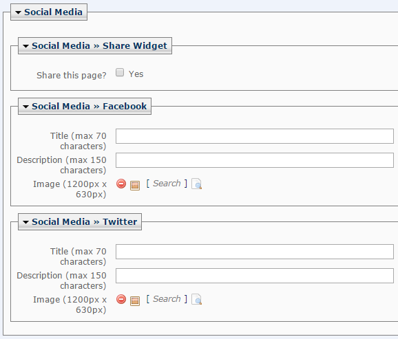Collapse the Social Media section arrow
The image size is (398, 339).
18,12
